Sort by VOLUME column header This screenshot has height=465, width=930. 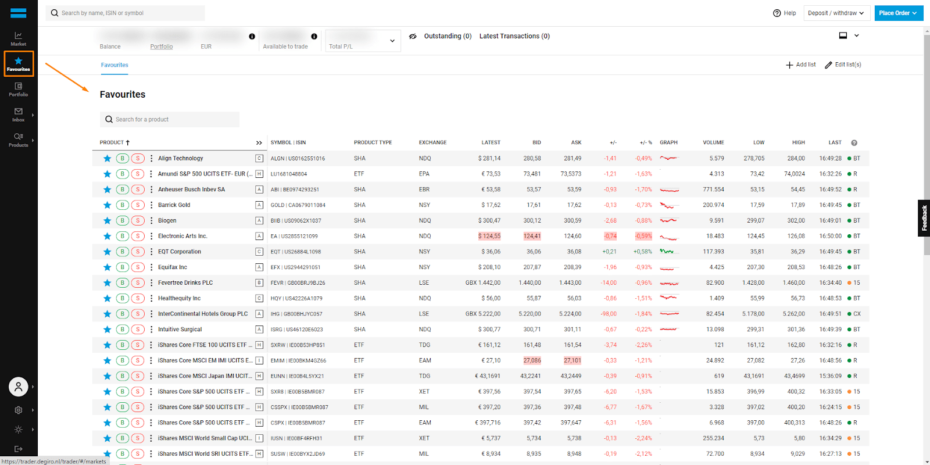[713, 142]
